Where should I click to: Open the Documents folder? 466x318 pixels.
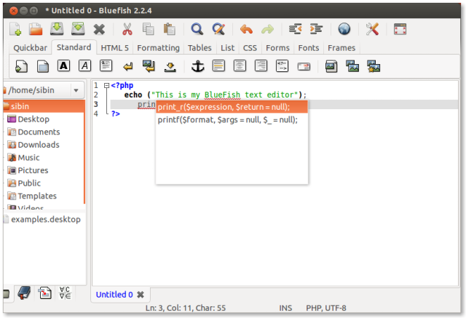point(44,132)
